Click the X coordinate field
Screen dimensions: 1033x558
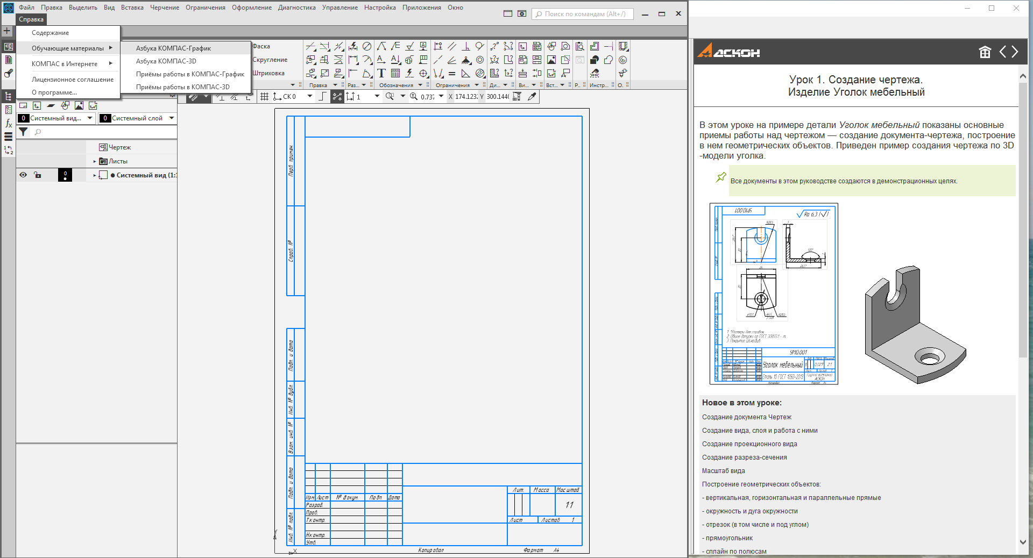(x=466, y=97)
